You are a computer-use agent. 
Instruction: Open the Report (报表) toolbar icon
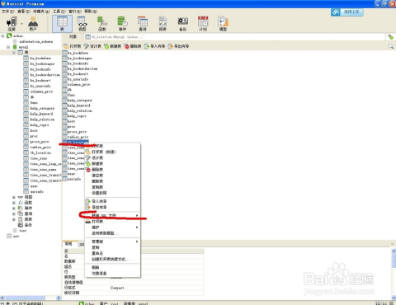(163, 24)
